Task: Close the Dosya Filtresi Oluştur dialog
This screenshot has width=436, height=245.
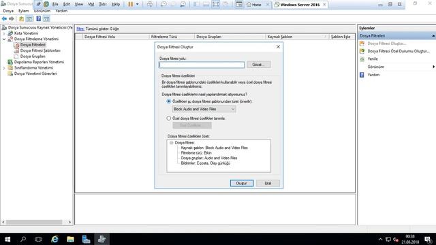Action: coord(278,47)
